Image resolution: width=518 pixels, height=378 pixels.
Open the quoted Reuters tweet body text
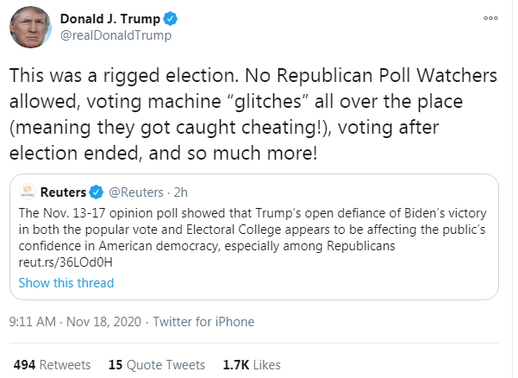coord(253,237)
